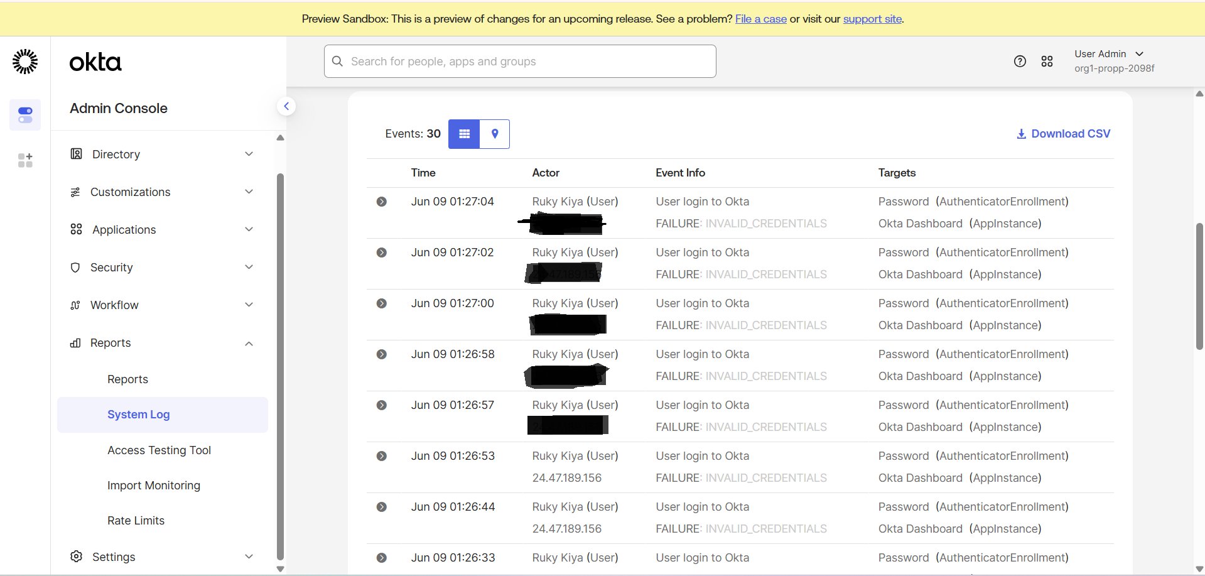Expand the Workflow menu chevron
This screenshot has height=576, width=1205.
[249, 305]
